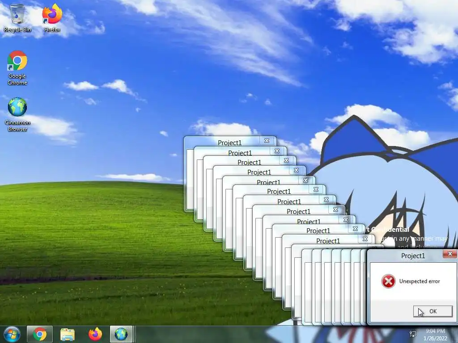Image resolution: width=458 pixels, height=343 pixels.
Task: Click the 'Unexpected error' message text
Action: pyautogui.click(x=420, y=281)
